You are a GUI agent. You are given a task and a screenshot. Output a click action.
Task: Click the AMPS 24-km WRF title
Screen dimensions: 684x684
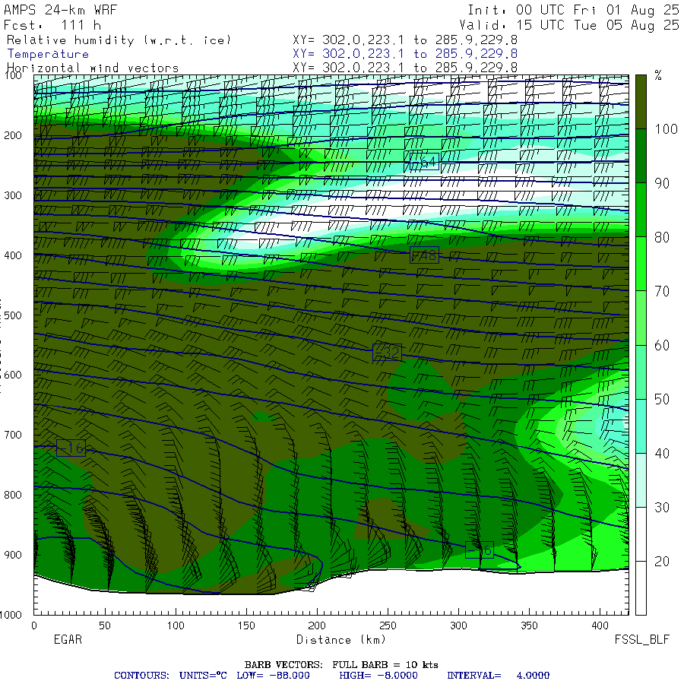tap(60, 10)
